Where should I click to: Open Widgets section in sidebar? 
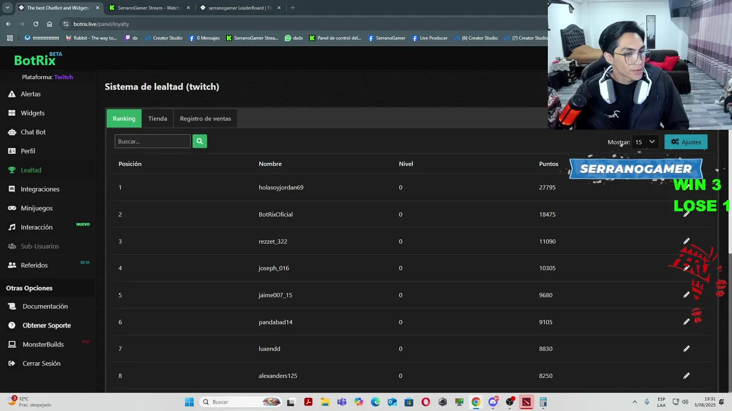(33, 113)
